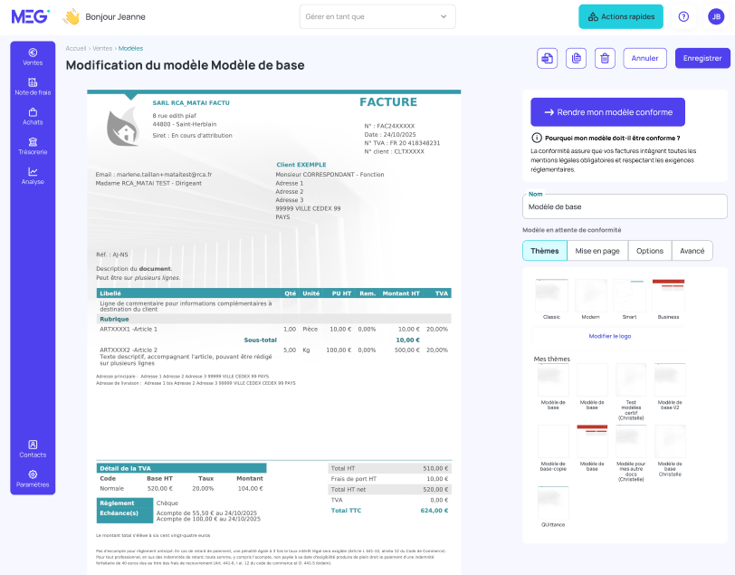Click the 'Règlement' label in preview
Viewport: 735px width, 575px height.
117,503
